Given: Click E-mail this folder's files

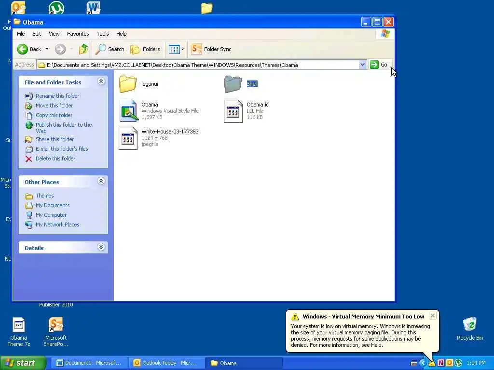Looking at the screenshot, I should click(62, 149).
